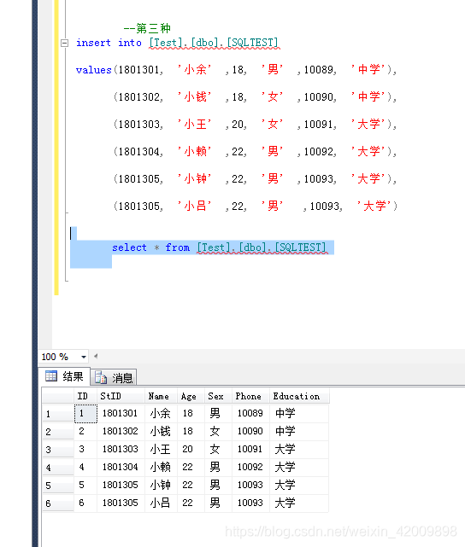465x547 pixels.
Task: Select the Name column header
Action: point(161,396)
